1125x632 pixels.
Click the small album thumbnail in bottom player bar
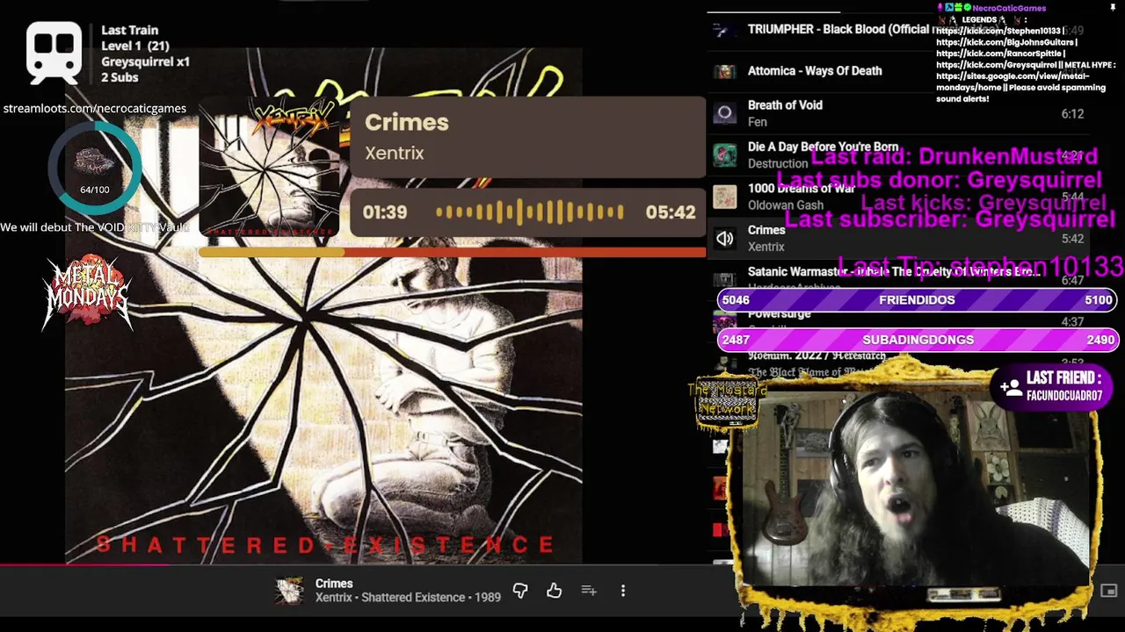pos(289,591)
